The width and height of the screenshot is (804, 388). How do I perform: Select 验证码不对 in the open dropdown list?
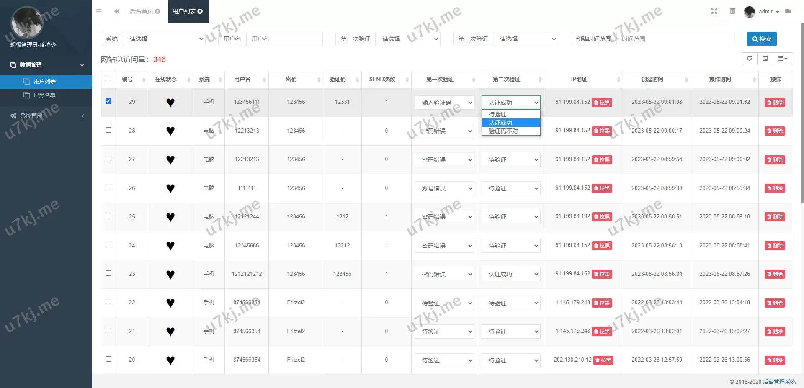tap(503, 131)
